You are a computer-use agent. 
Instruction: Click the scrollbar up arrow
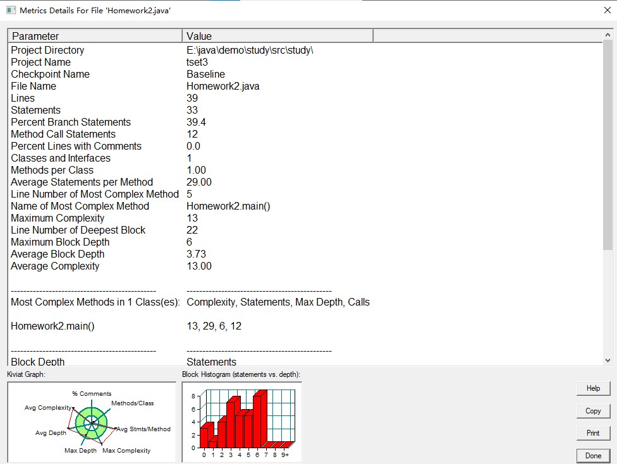[608, 35]
